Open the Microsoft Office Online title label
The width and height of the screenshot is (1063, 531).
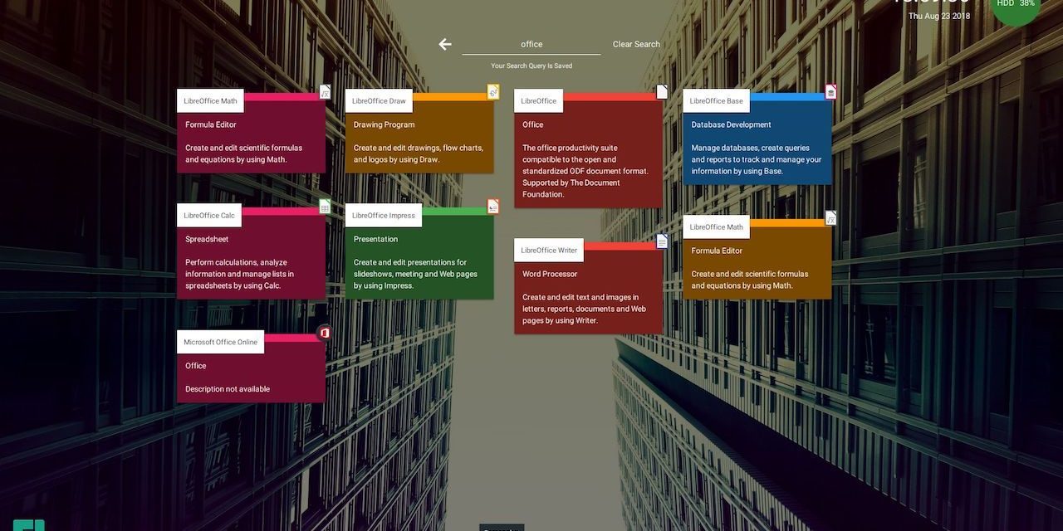click(x=220, y=342)
